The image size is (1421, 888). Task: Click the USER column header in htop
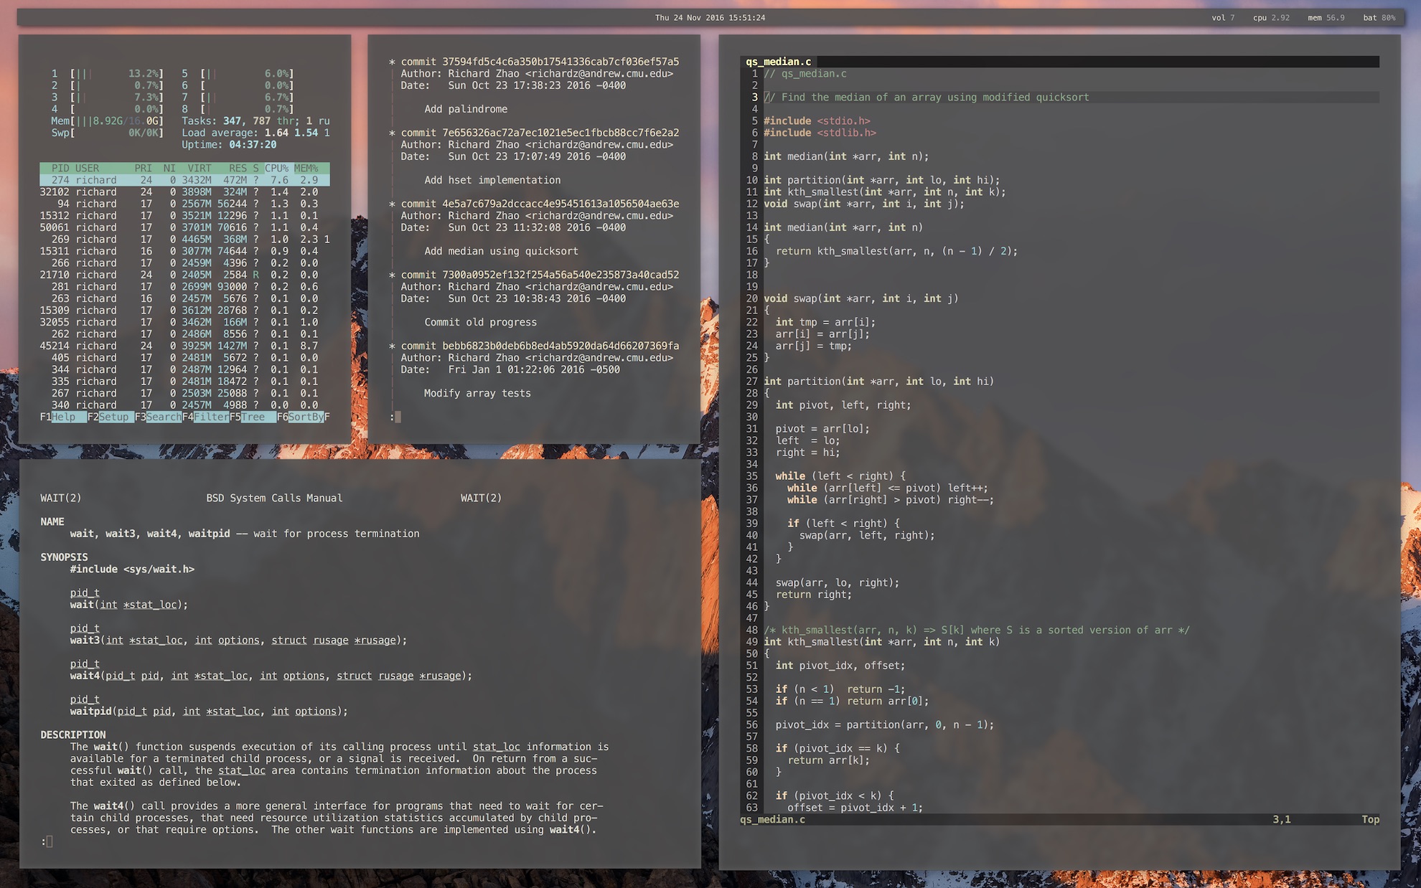(x=87, y=168)
